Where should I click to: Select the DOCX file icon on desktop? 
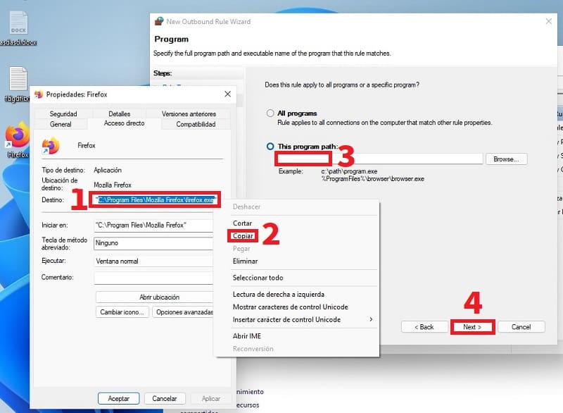(18, 23)
